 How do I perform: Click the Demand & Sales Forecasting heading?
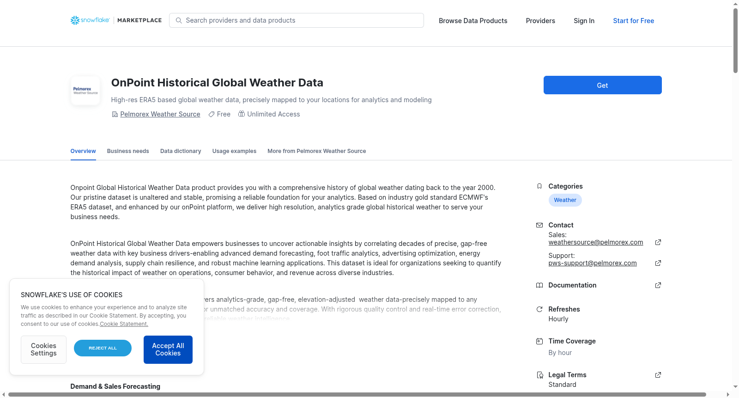tap(115, 386)
